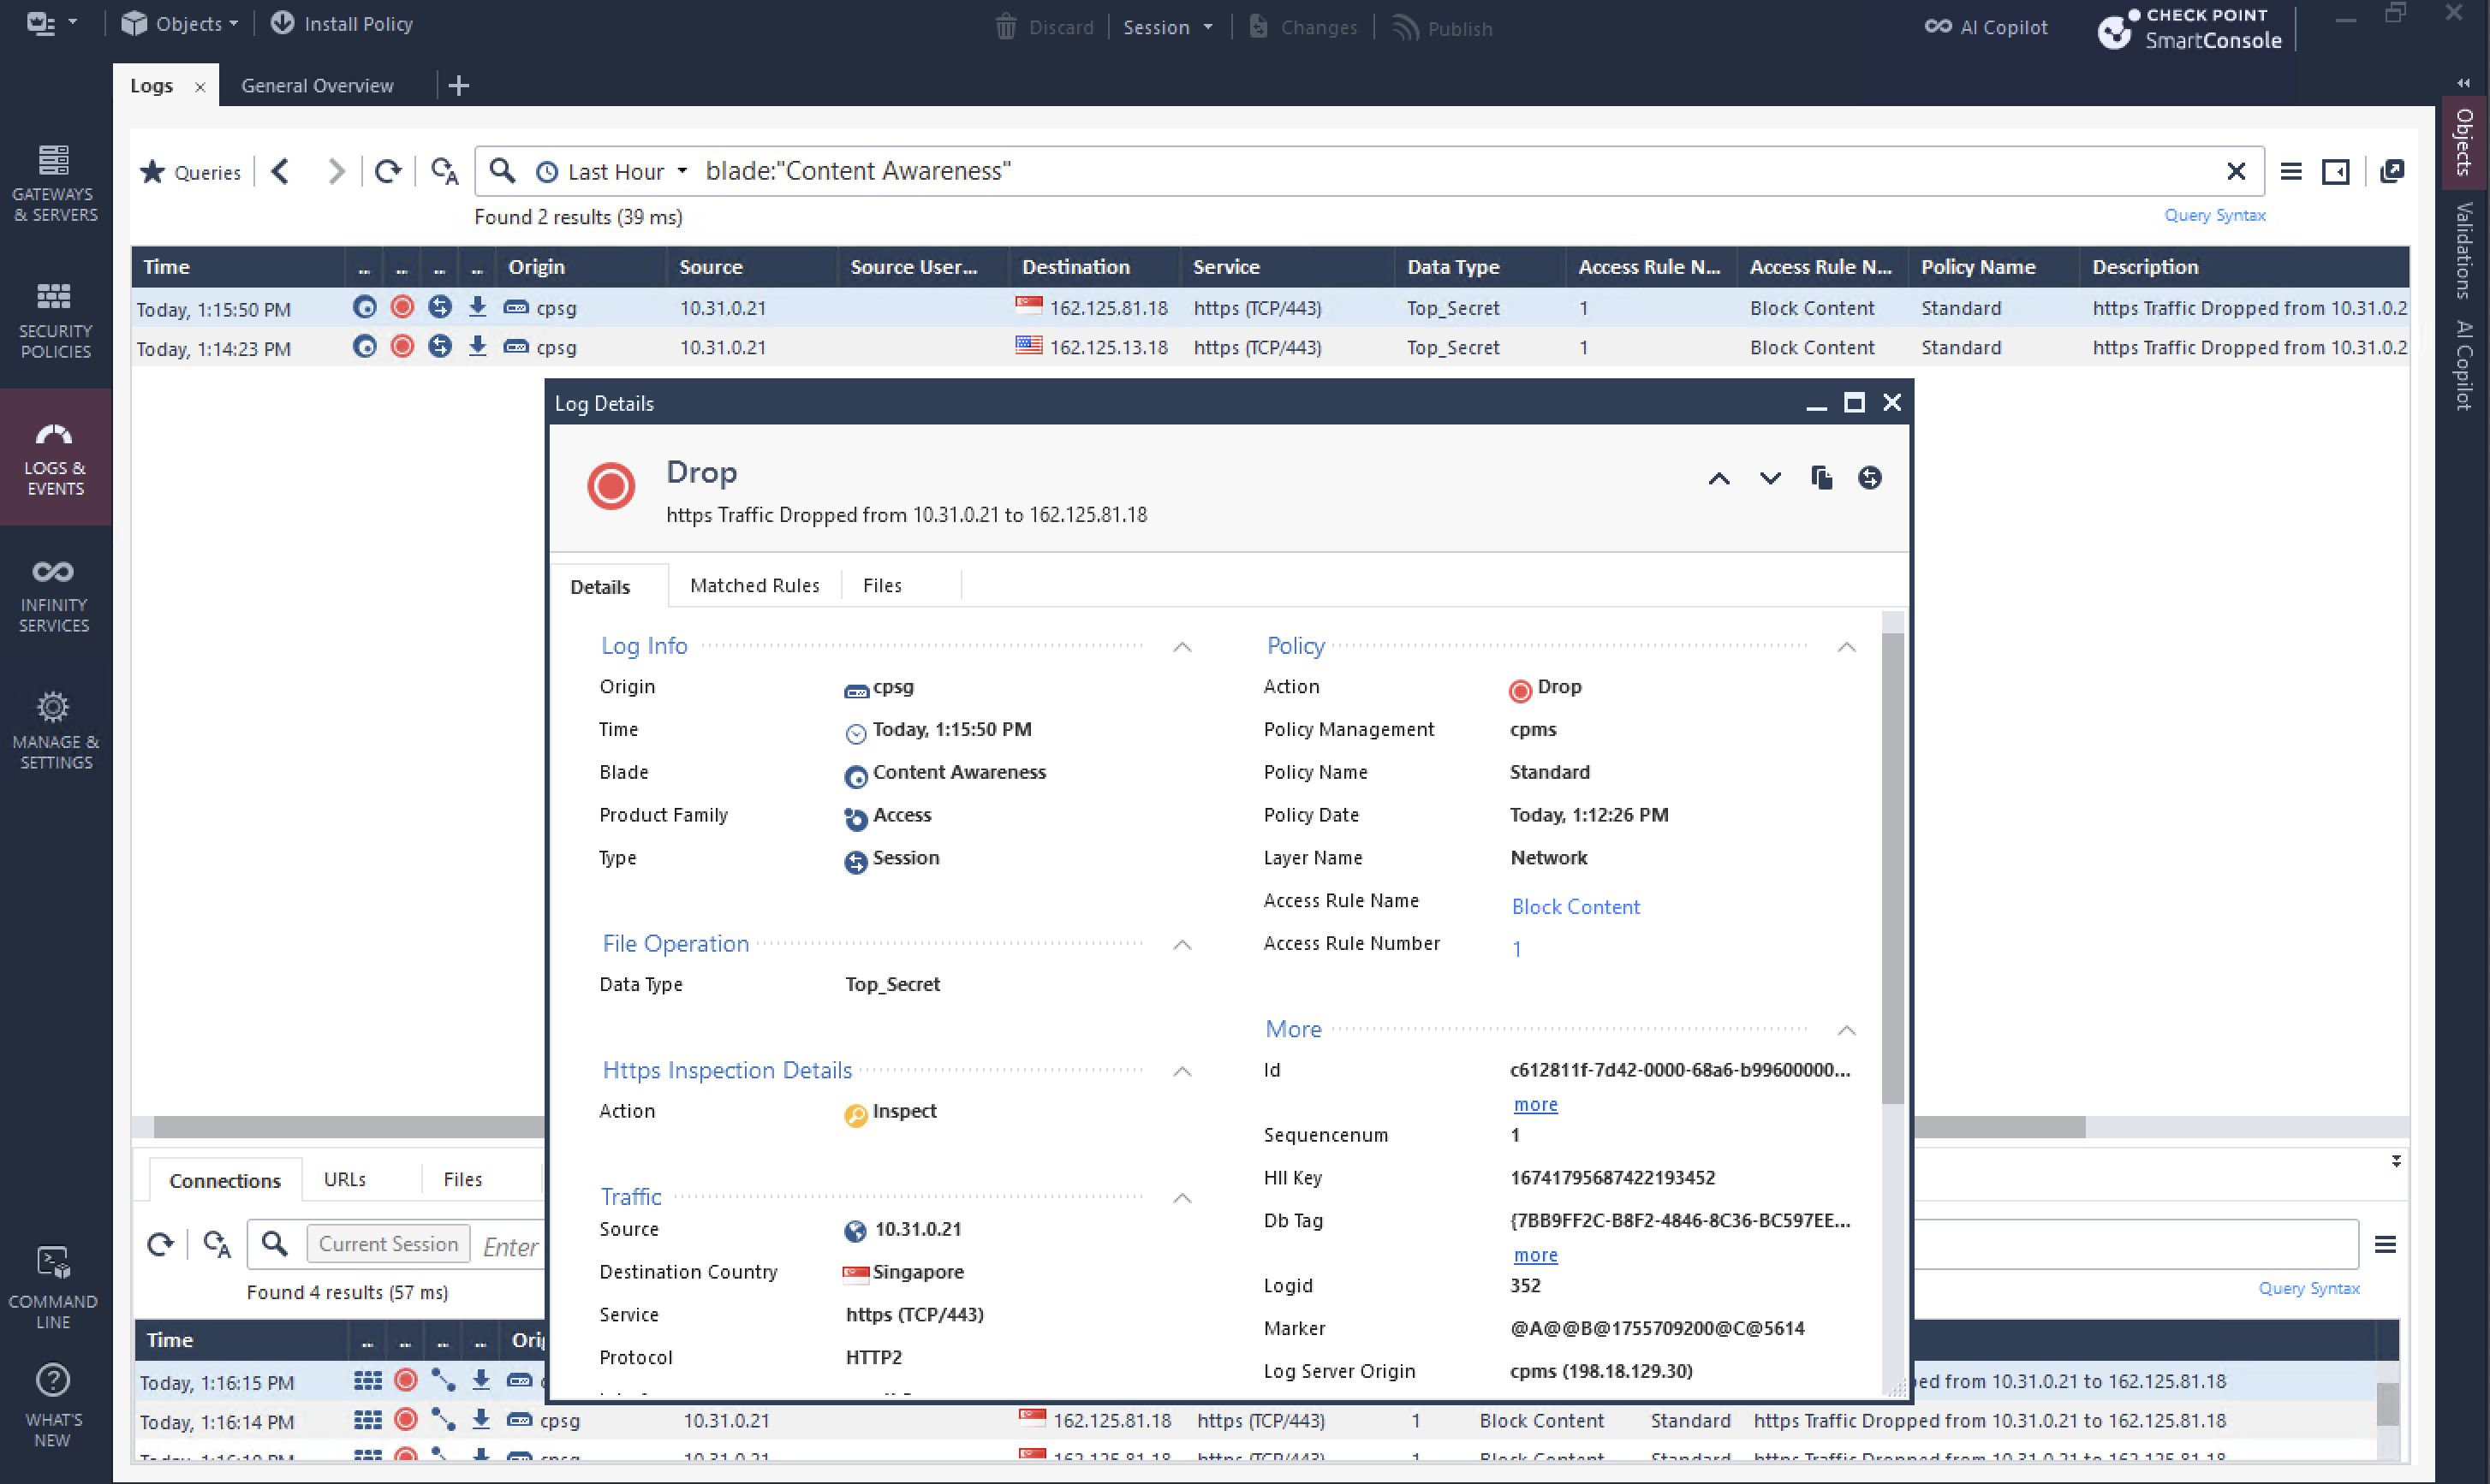Copy log details using the copy icon

pos(1820,478)
